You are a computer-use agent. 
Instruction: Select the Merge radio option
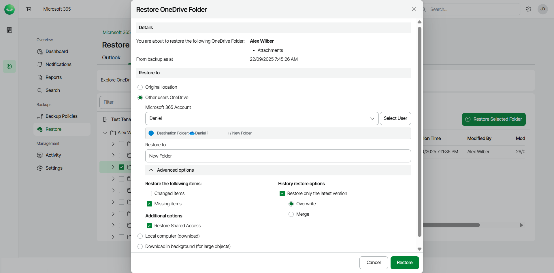point(291,214)
